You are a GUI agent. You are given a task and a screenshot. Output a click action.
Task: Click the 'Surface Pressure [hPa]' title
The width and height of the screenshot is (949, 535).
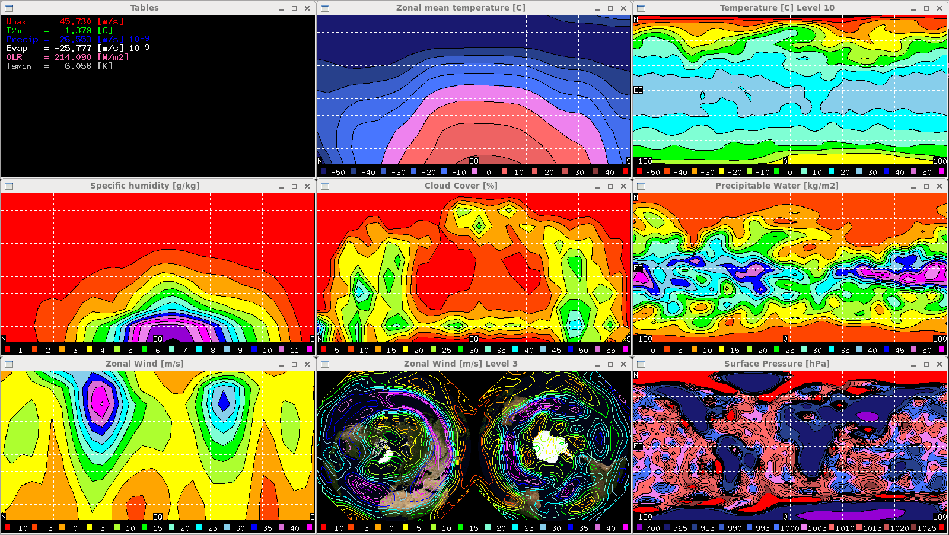coord(777,364)
